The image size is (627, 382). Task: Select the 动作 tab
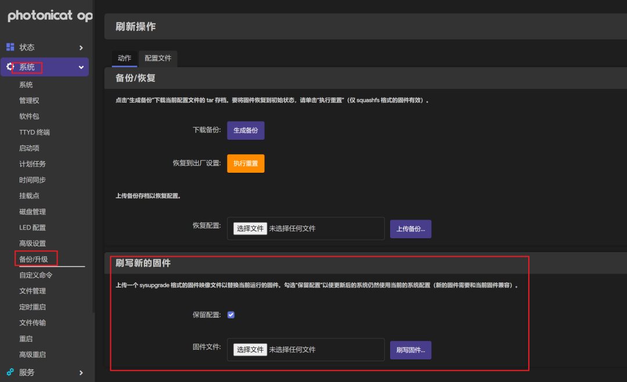pos(124,59)
